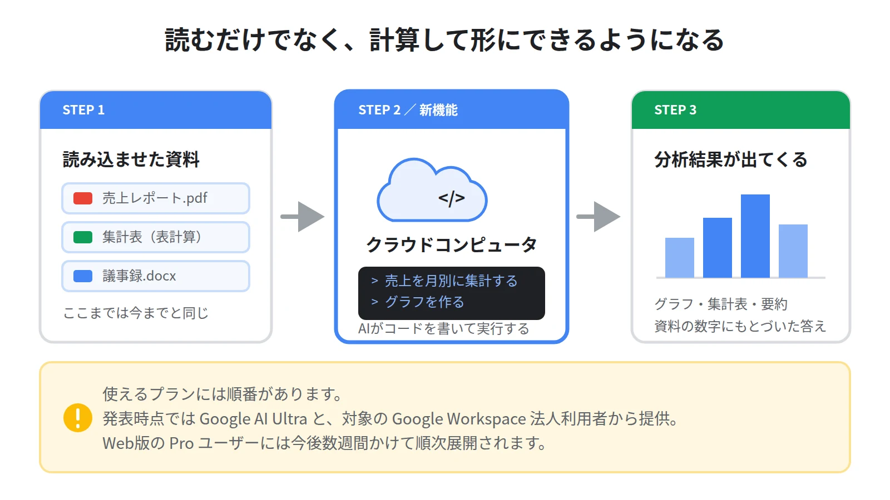Screen dimensions: 890x500
Task: Click the tallest bar in chart
Action: tap(755, 236)
